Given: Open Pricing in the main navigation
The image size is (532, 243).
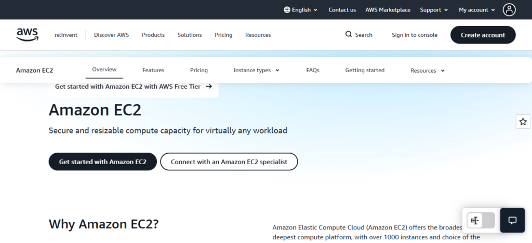Looking at the screenshot, I should (x=223, y=35).
